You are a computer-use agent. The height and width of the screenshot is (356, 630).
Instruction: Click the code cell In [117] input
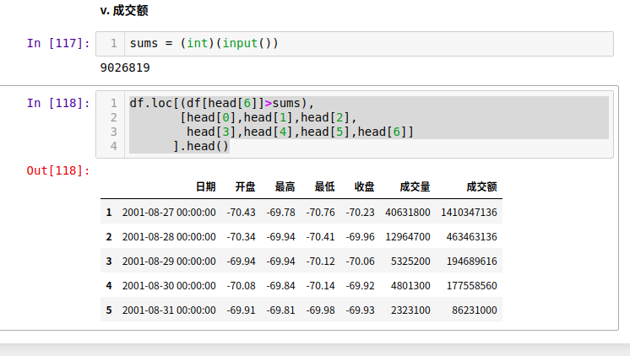point(355,44)
